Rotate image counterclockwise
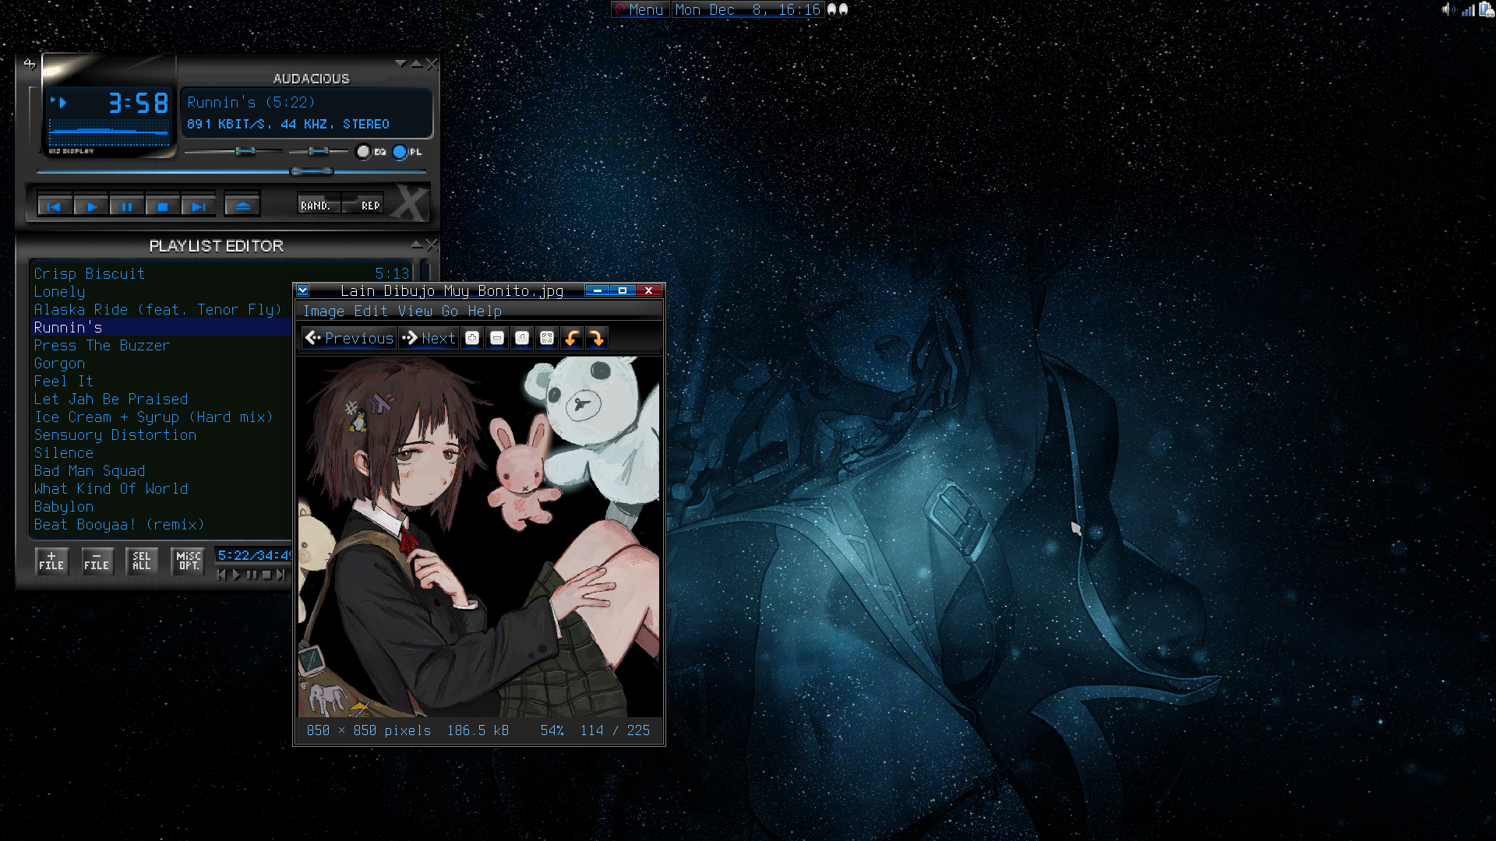The width and height of the screenshot is (1496, 841). [572, 338]
